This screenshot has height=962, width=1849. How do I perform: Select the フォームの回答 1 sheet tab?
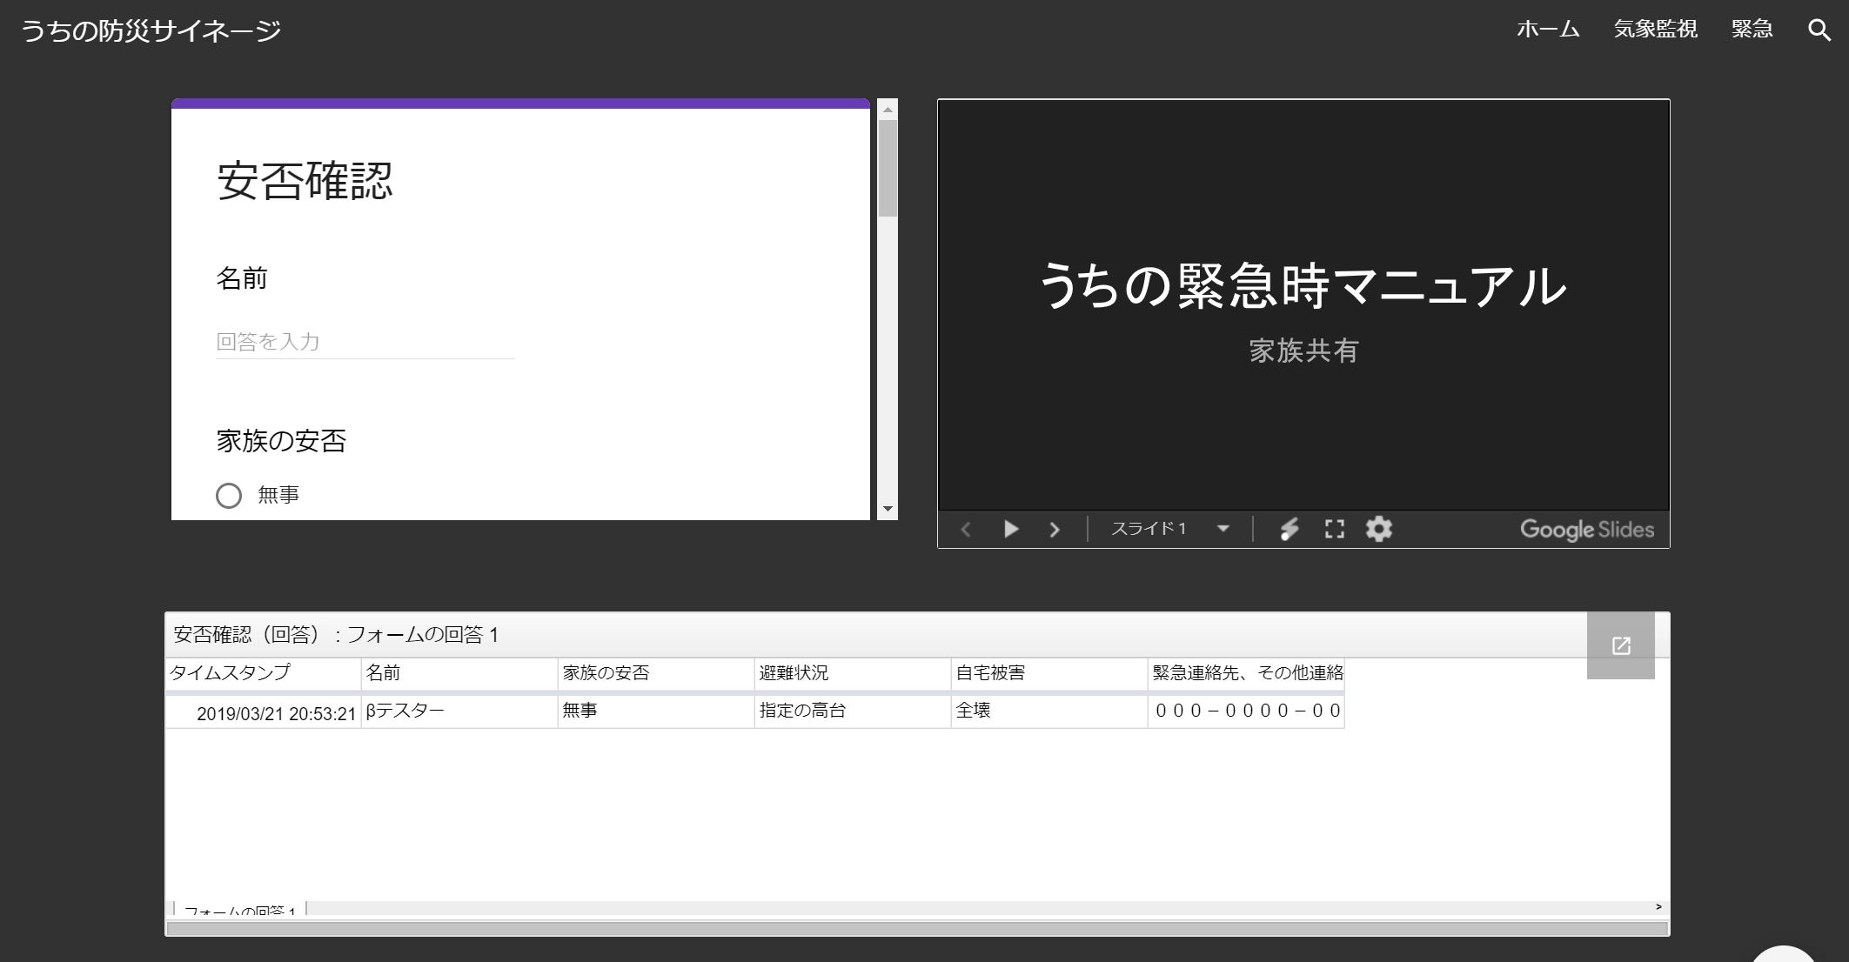click(x=240, y=910)
